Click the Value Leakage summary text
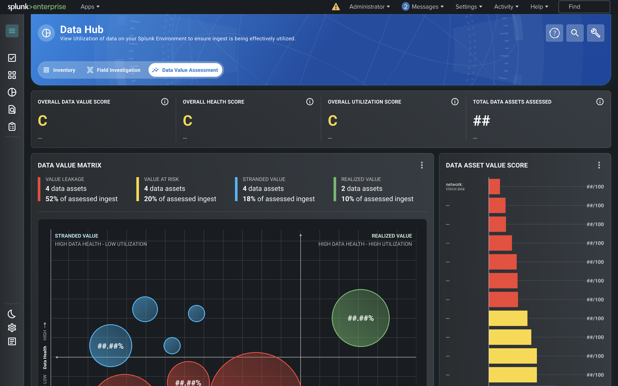618x386 pixels. [81, 189]
